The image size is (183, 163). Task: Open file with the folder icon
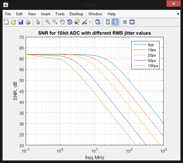click(x=13, y=22)
